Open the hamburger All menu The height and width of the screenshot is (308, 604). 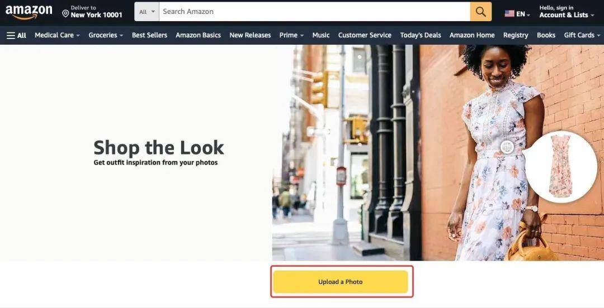(x=16, y=35)
